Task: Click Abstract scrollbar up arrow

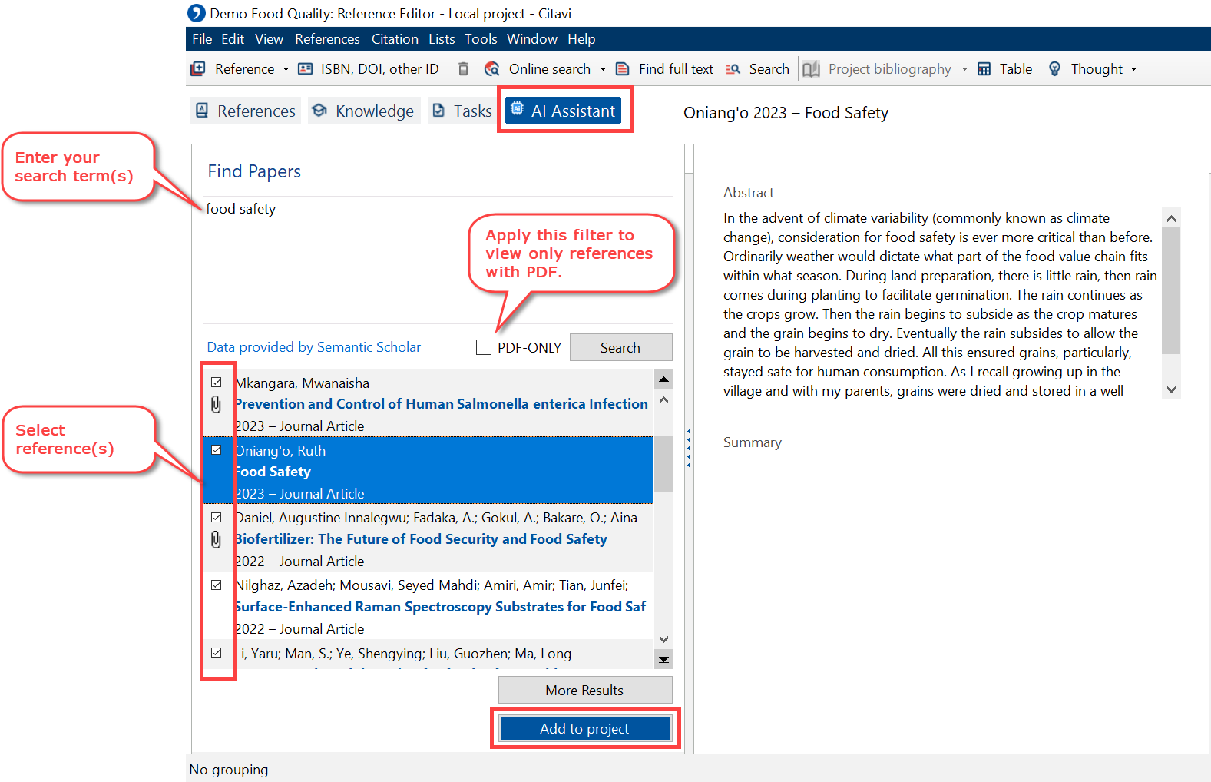Action: 1171,218
